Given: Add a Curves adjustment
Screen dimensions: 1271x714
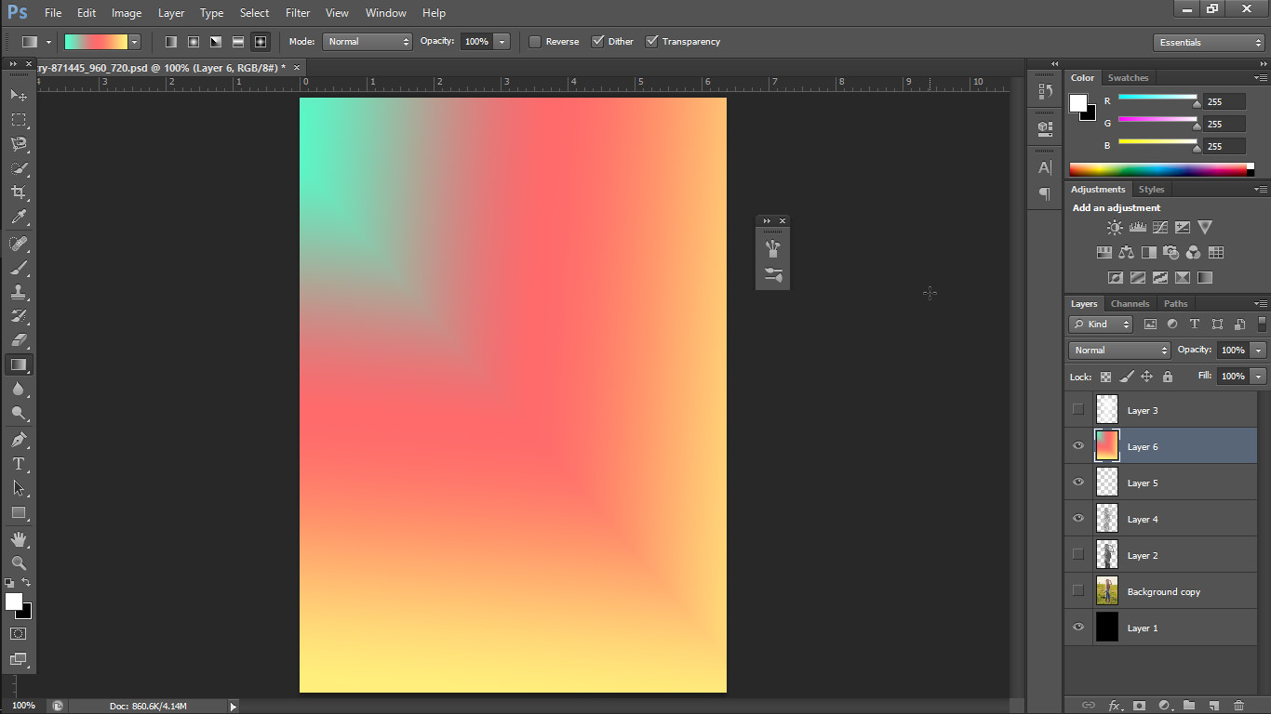Looking at the screenshot, I should [x=1160, y=227].
